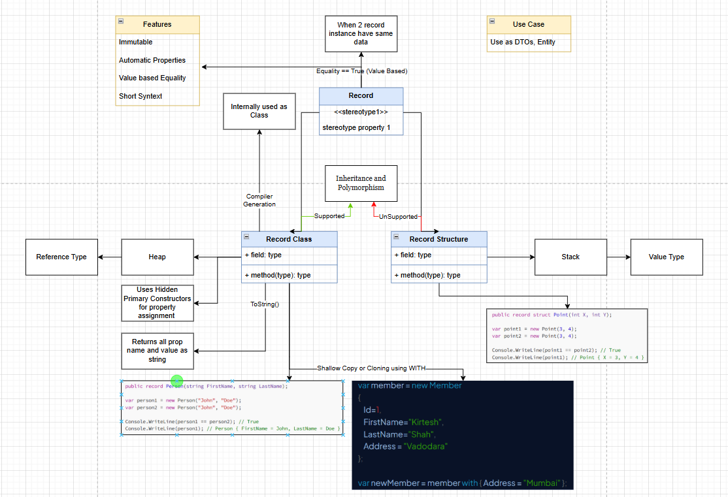Select the 'Internally used as Class' box
The width and height of the screenshot is (728, 497).
click(259, 111)
